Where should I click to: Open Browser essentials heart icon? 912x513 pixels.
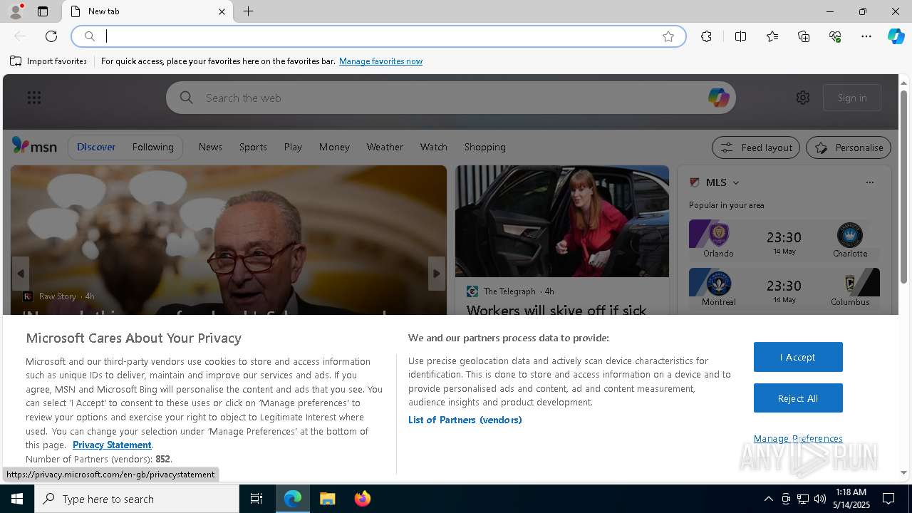pos(835,36)
